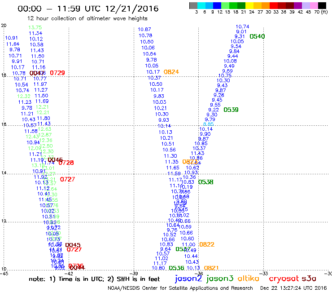Click the '11.97' wave height value
This screenshot has width=332, height=292.
coord(40,84)
